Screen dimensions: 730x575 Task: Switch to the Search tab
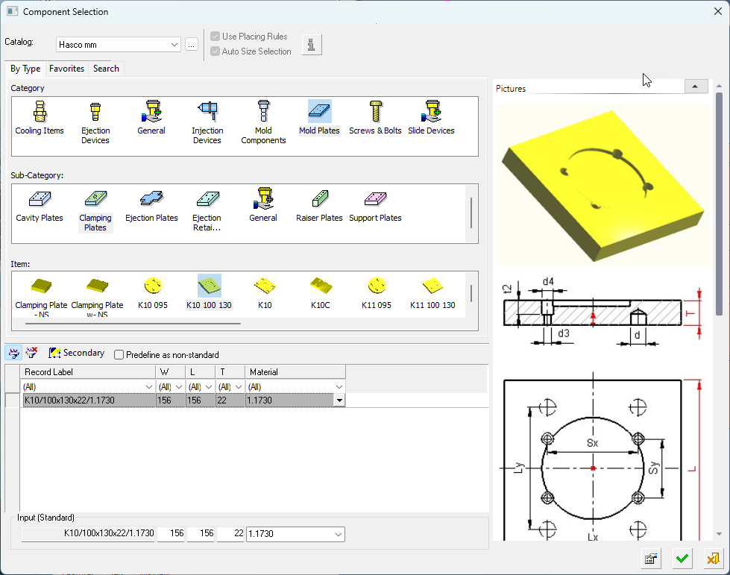pos(106,69)
